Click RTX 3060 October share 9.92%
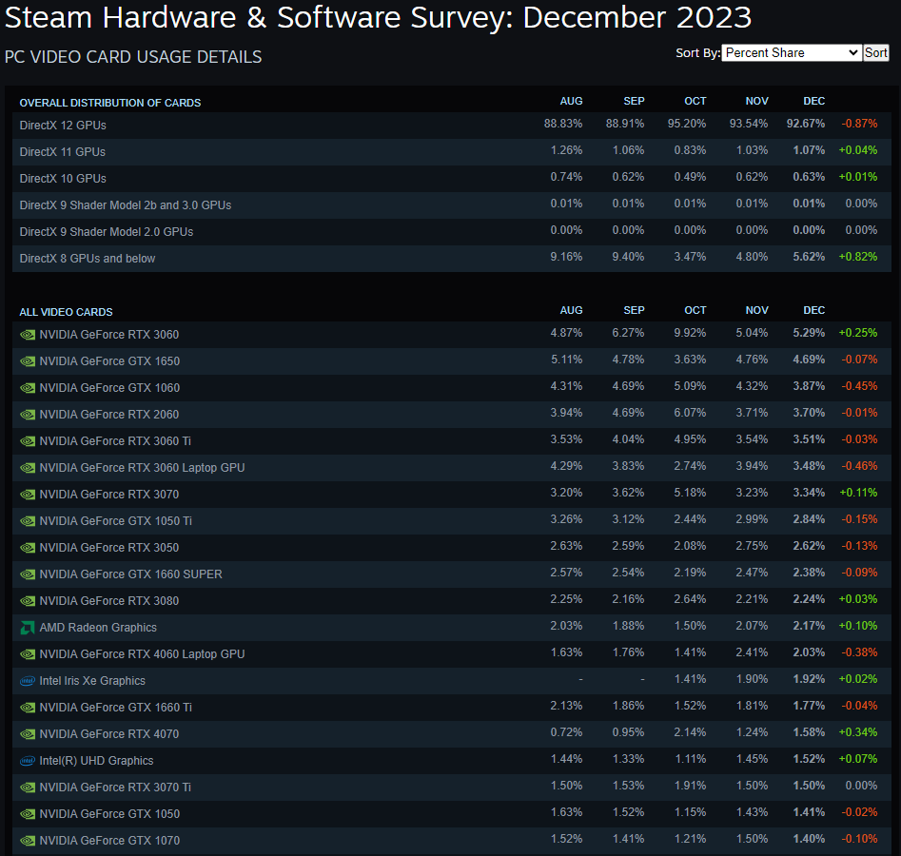The width and height of the screenshot is (901, 856). pos(690,333)
